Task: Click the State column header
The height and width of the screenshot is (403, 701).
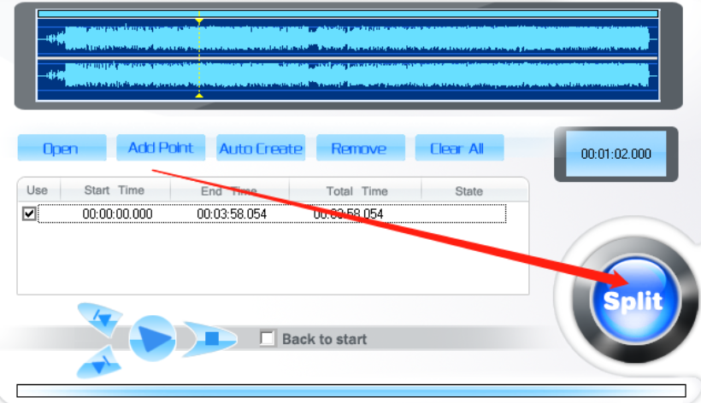Action: coord(469,191)
